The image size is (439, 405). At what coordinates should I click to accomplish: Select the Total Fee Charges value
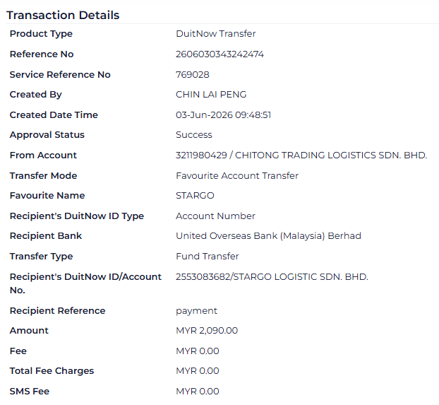tap(198, 371)
